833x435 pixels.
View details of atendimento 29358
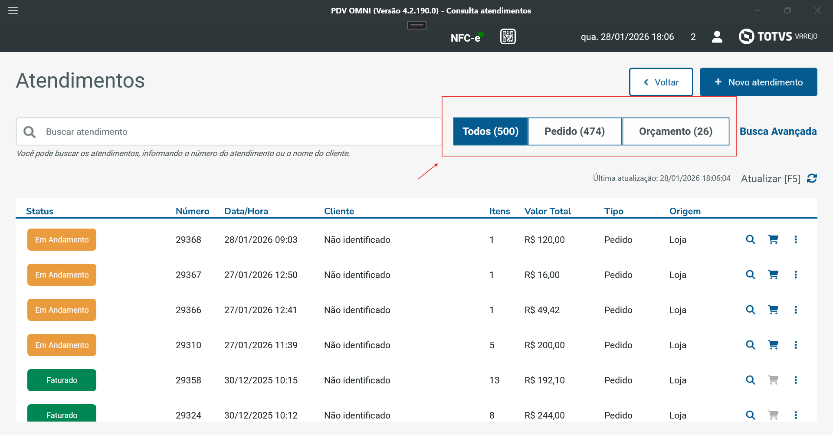[x=750, y=380]
